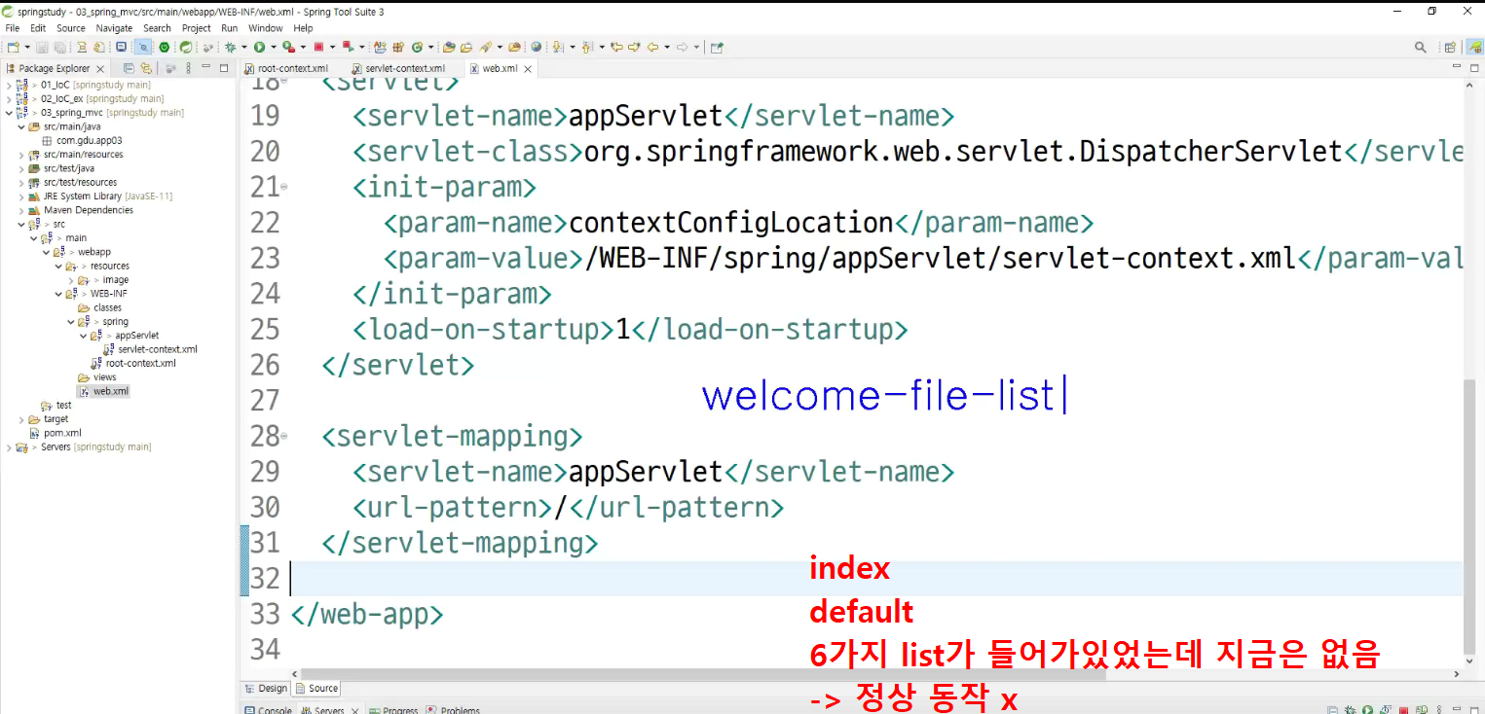Open the Console view tab

(x=269, y=710)
